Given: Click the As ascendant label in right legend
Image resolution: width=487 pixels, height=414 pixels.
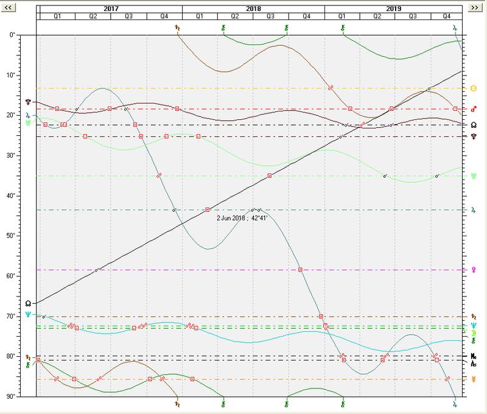Looking at the screenshot, I should coord(474,363).
